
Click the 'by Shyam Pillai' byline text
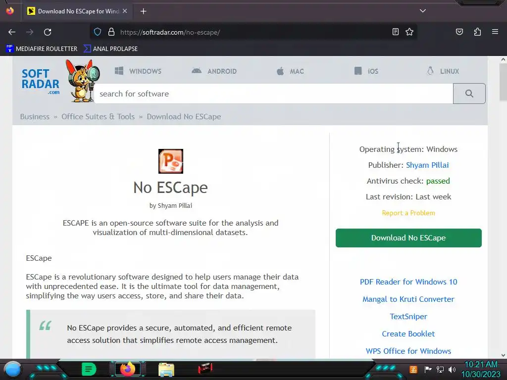point(171,205)
